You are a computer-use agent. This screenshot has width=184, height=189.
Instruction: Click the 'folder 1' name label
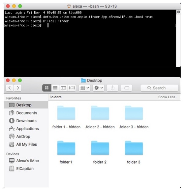[66, 162]
